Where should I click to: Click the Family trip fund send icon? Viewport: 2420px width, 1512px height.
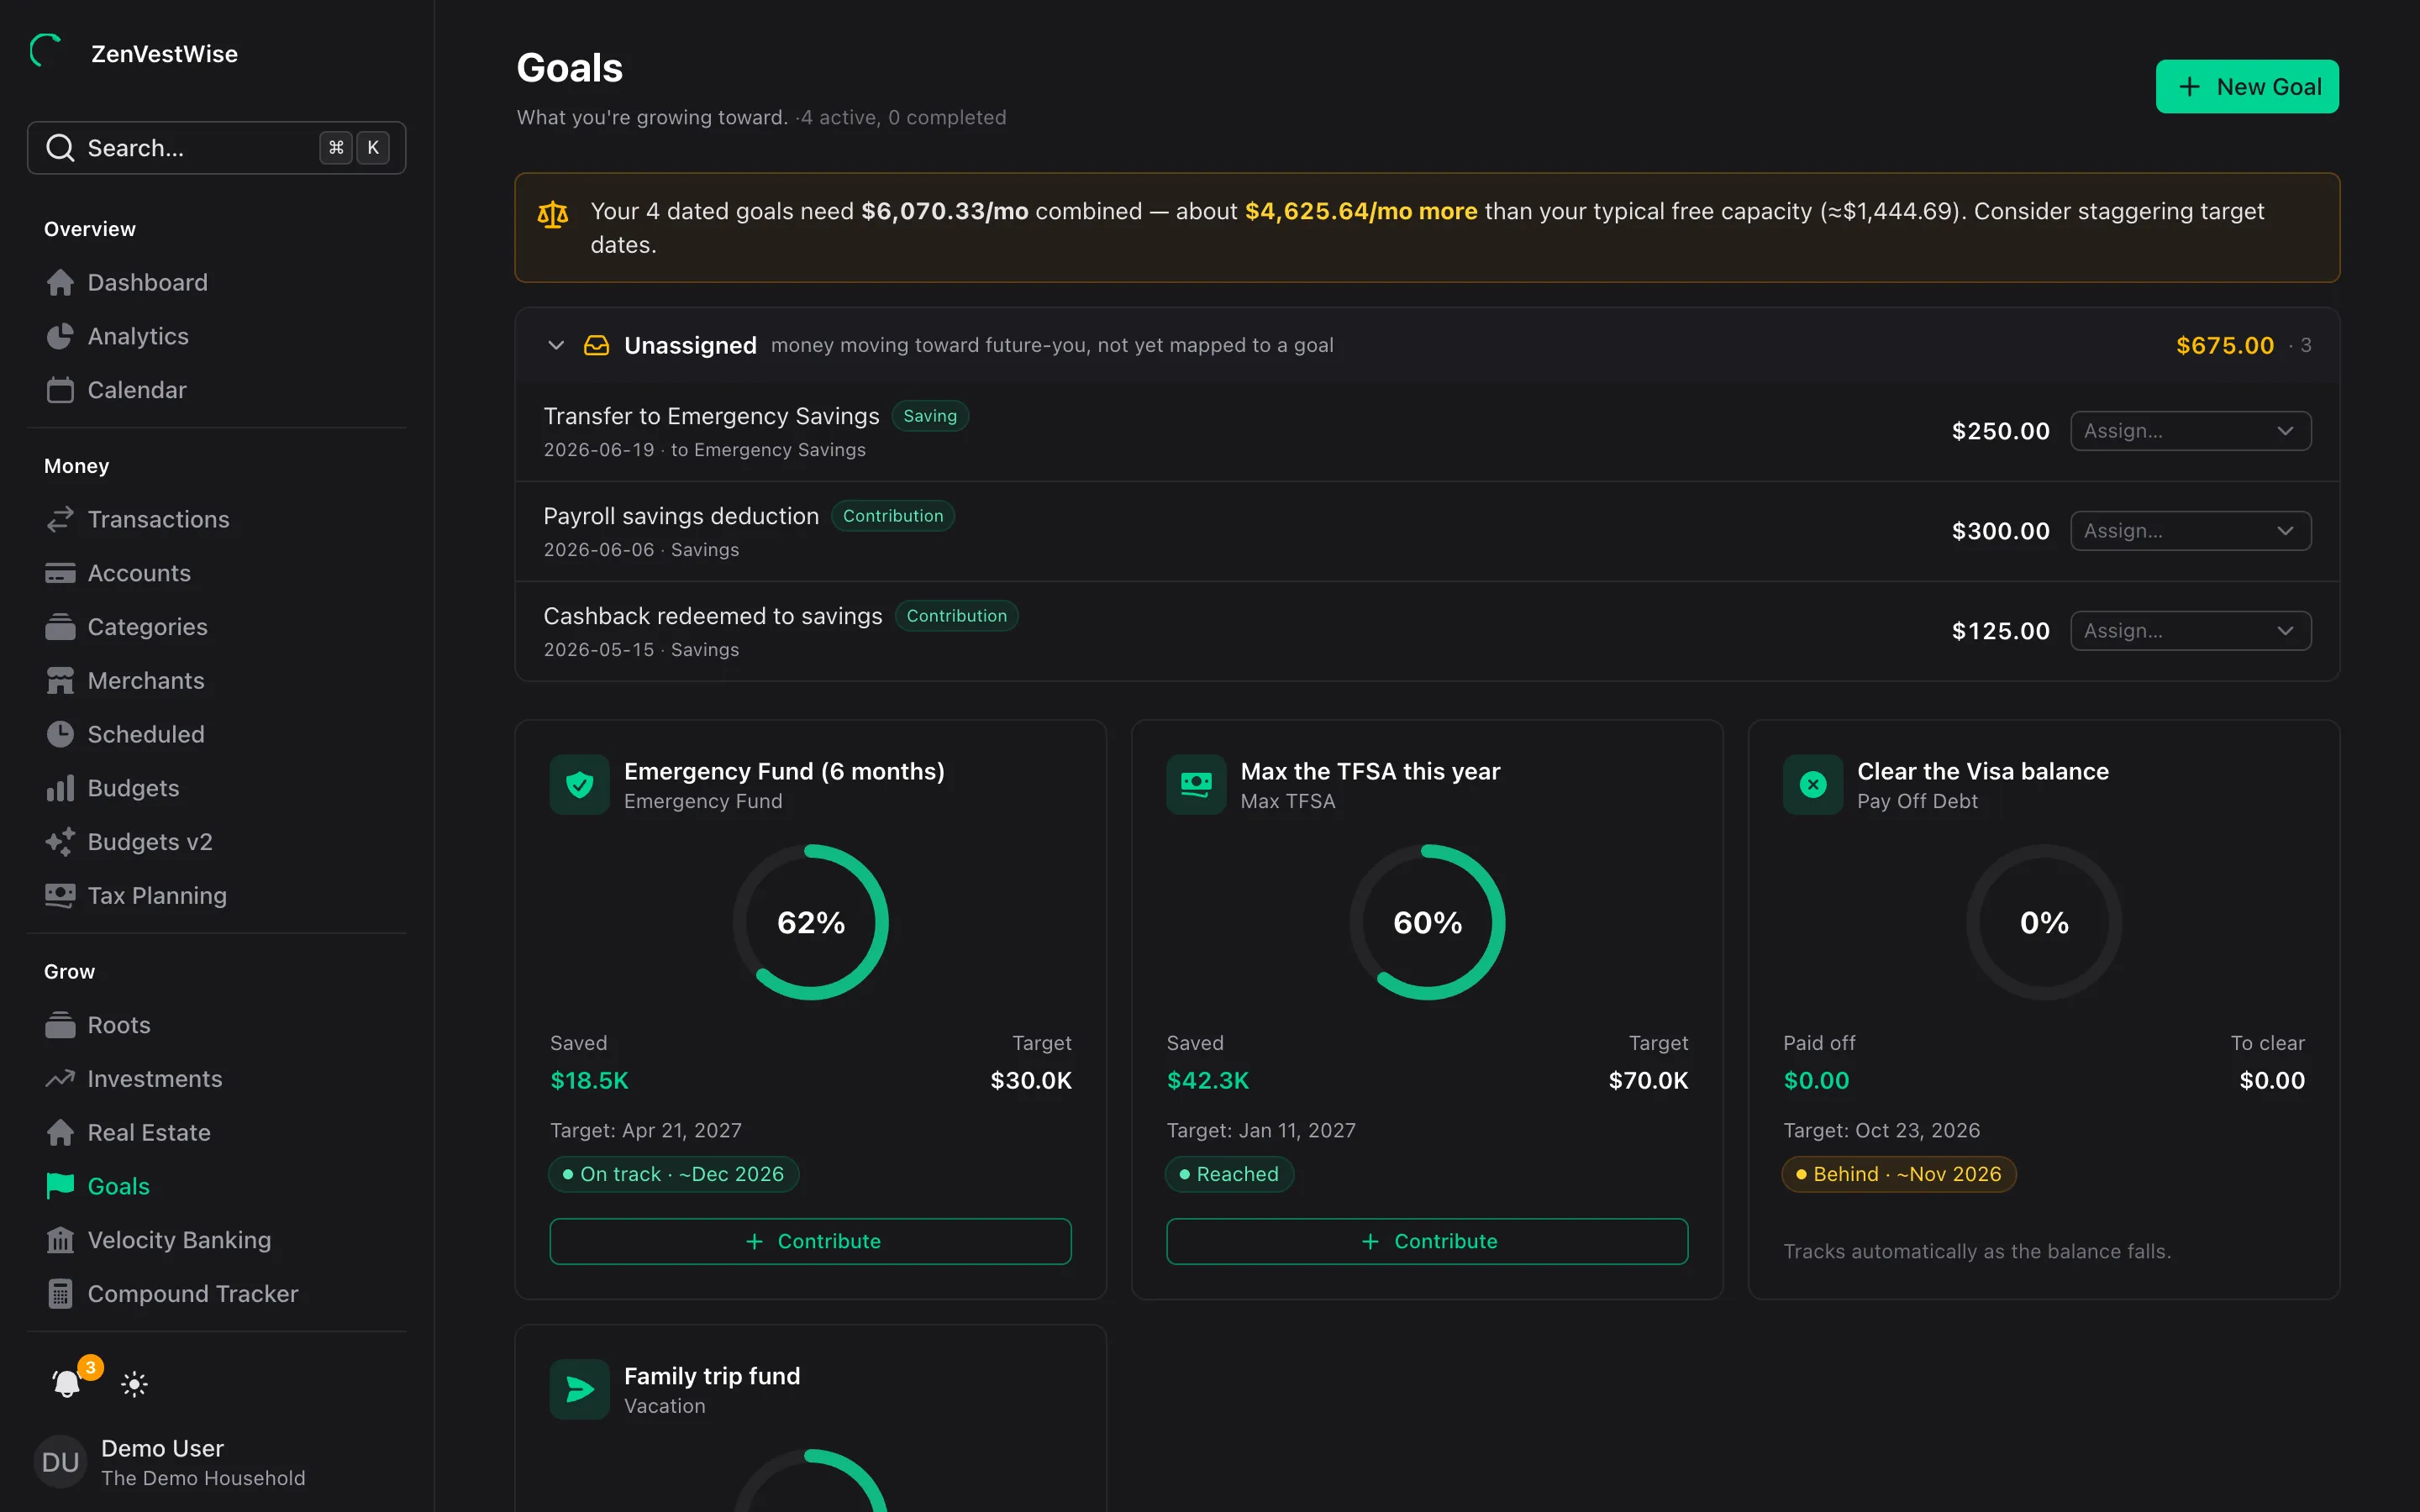pyautogui.click(x=580, y=1389)
